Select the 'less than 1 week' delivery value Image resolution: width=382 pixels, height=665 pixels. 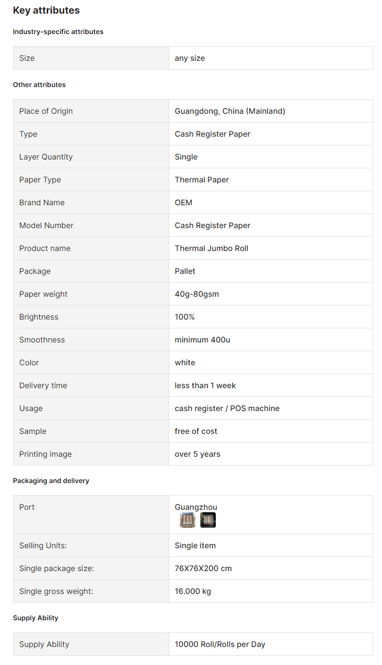click(205, 385)
